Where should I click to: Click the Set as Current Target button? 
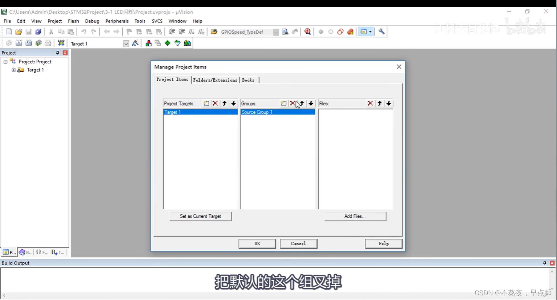coord(200,216)
